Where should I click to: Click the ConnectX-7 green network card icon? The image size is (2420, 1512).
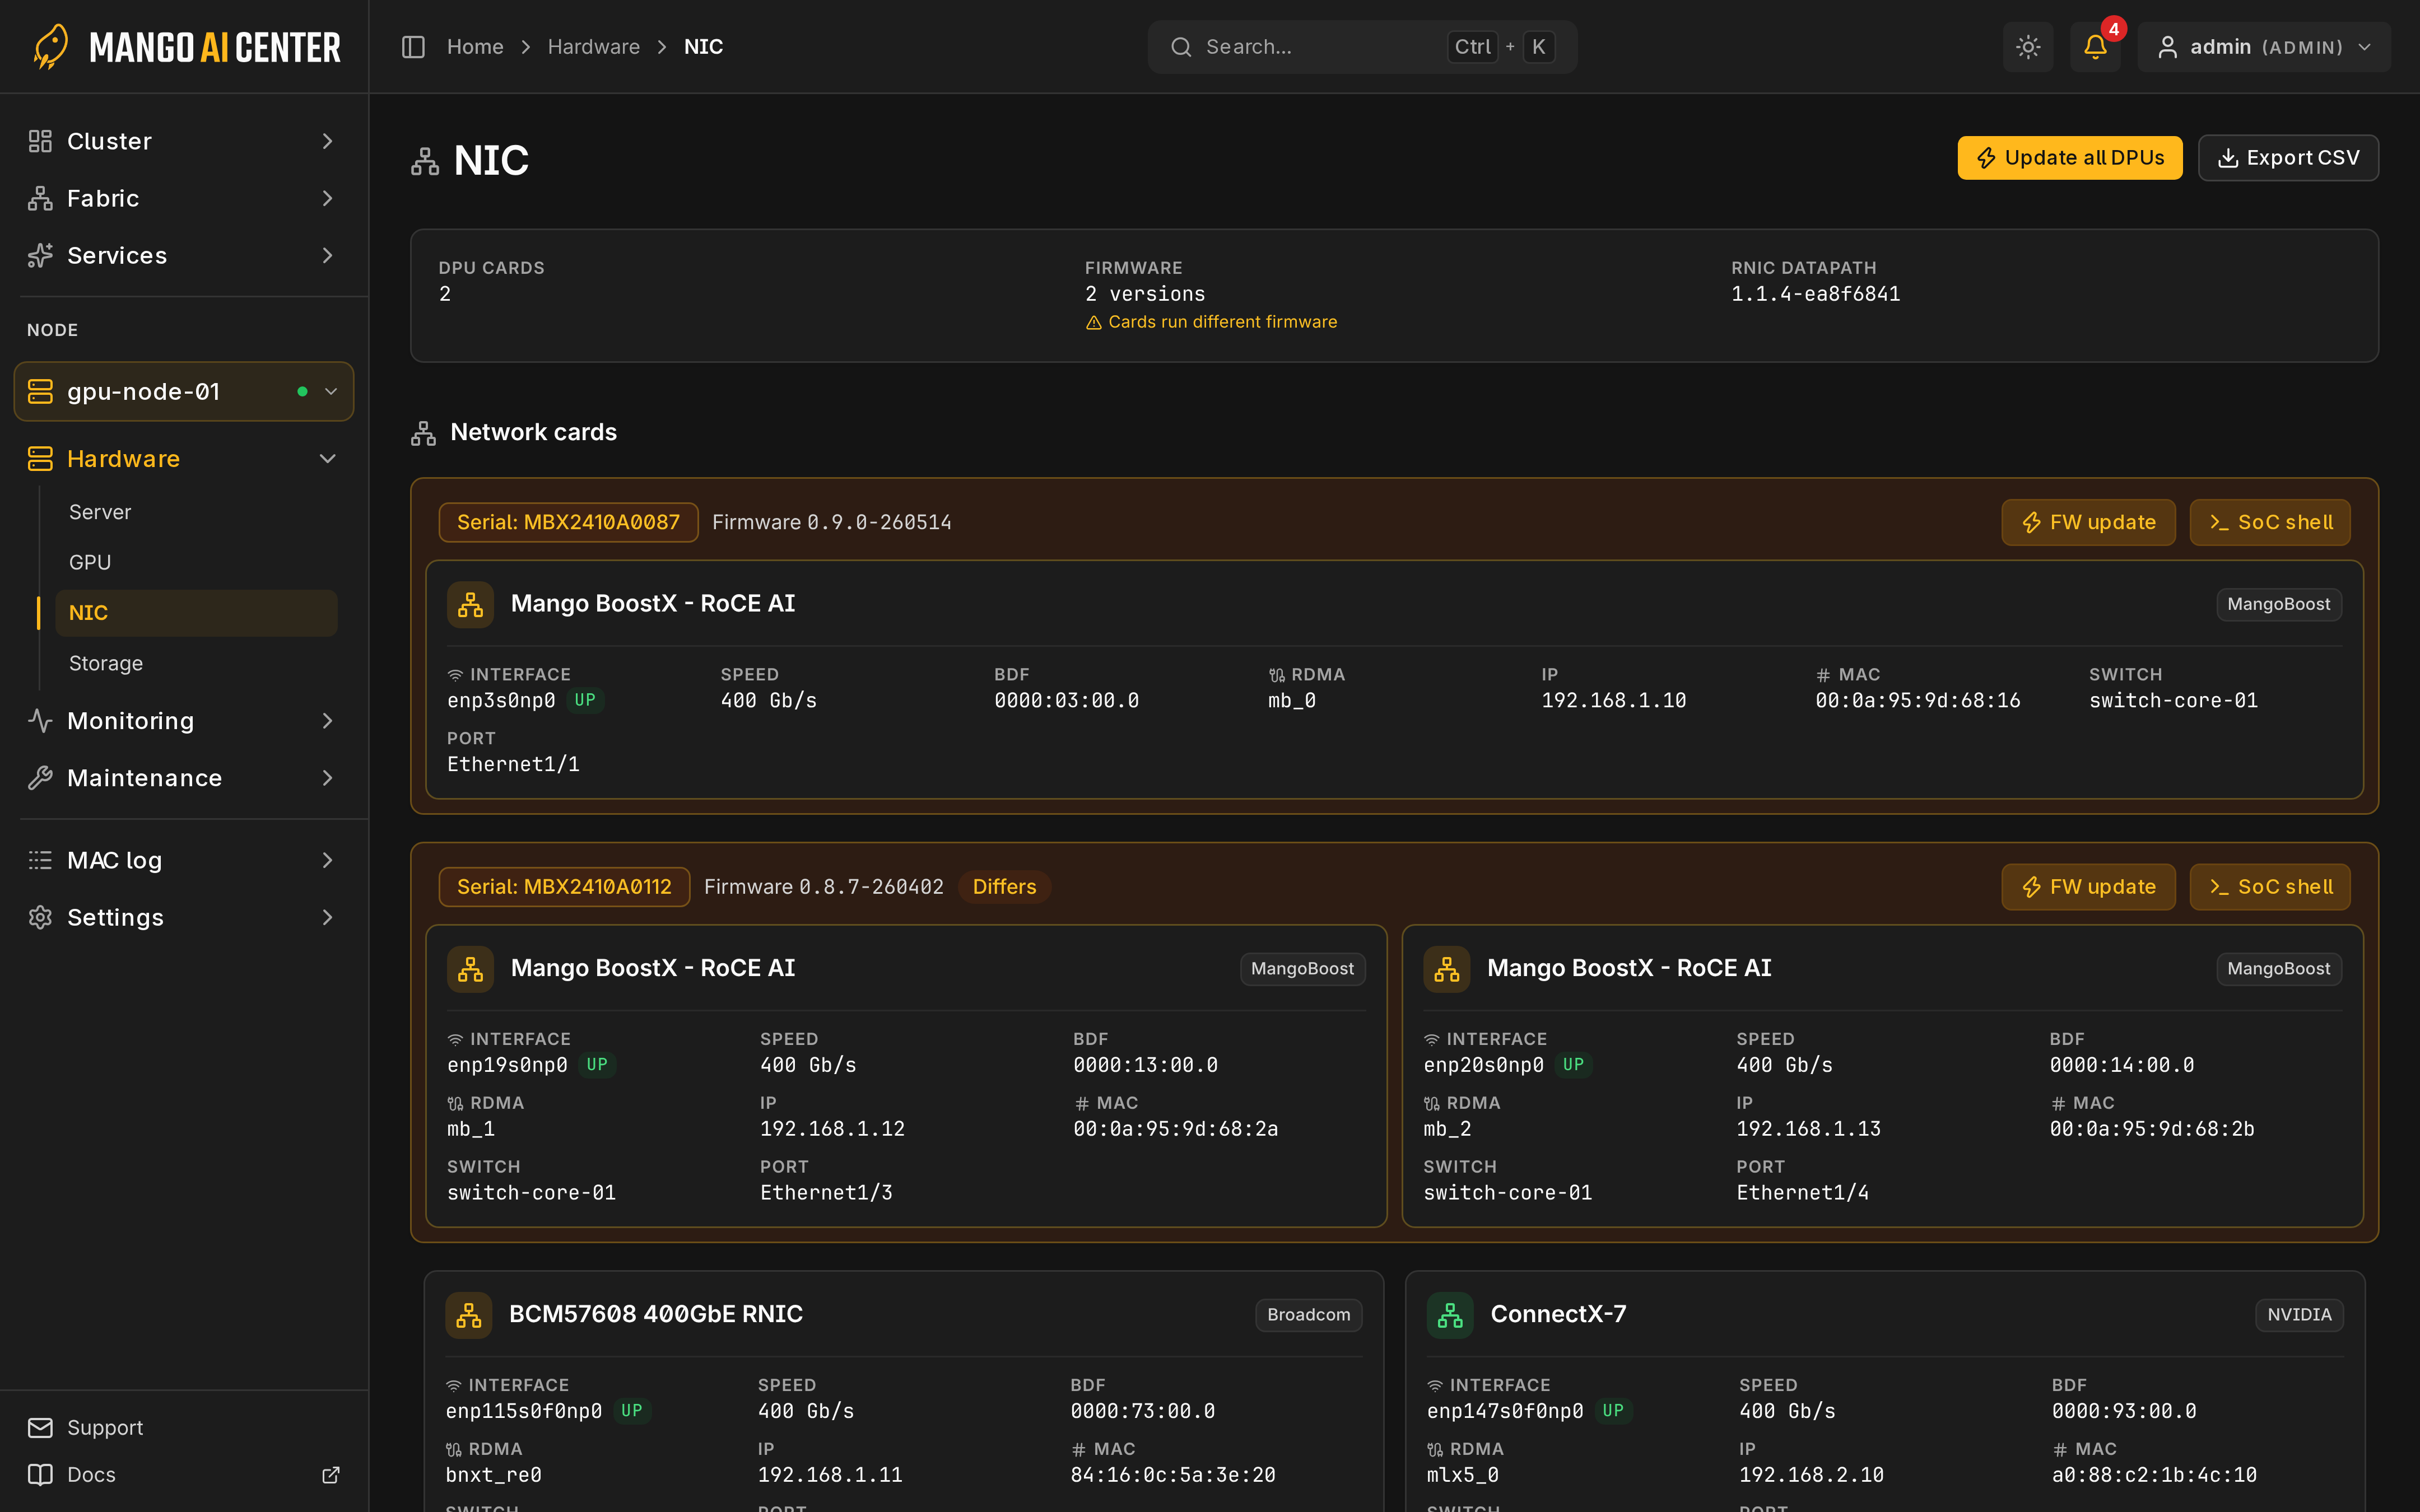point(1450,1315)
